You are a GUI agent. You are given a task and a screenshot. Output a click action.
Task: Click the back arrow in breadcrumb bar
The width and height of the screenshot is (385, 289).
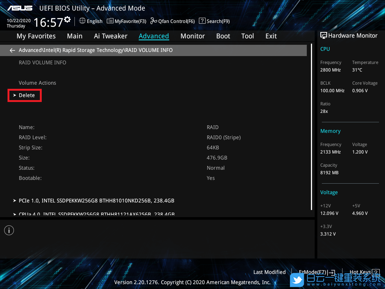(x=12, y=50)
